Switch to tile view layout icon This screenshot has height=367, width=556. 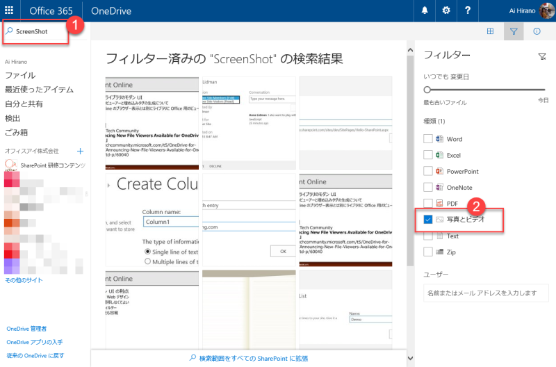(490, 31)
